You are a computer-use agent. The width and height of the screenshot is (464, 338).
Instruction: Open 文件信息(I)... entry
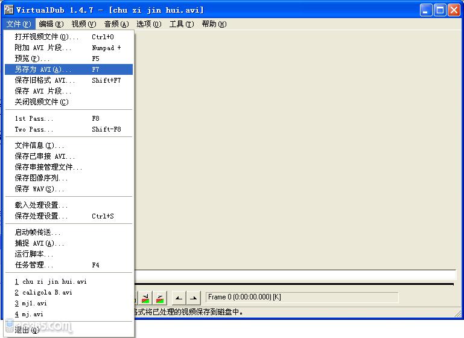[69, 145]
